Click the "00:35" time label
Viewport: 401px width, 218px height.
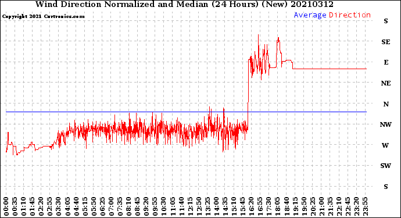click(15, 206)
